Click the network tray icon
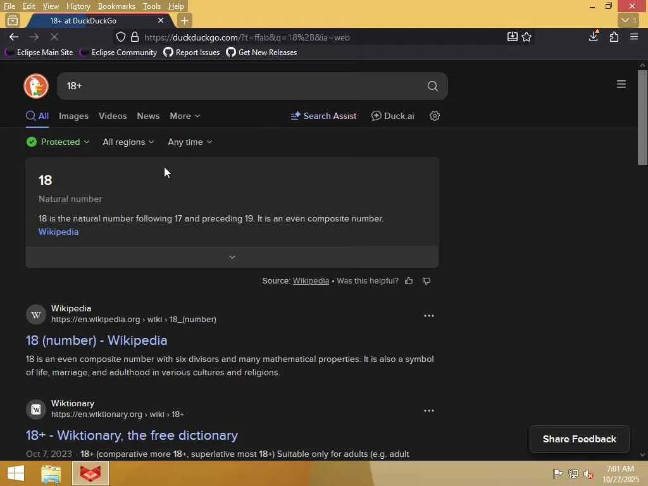This screenshot has width=648, height=486. pos(573,473)
